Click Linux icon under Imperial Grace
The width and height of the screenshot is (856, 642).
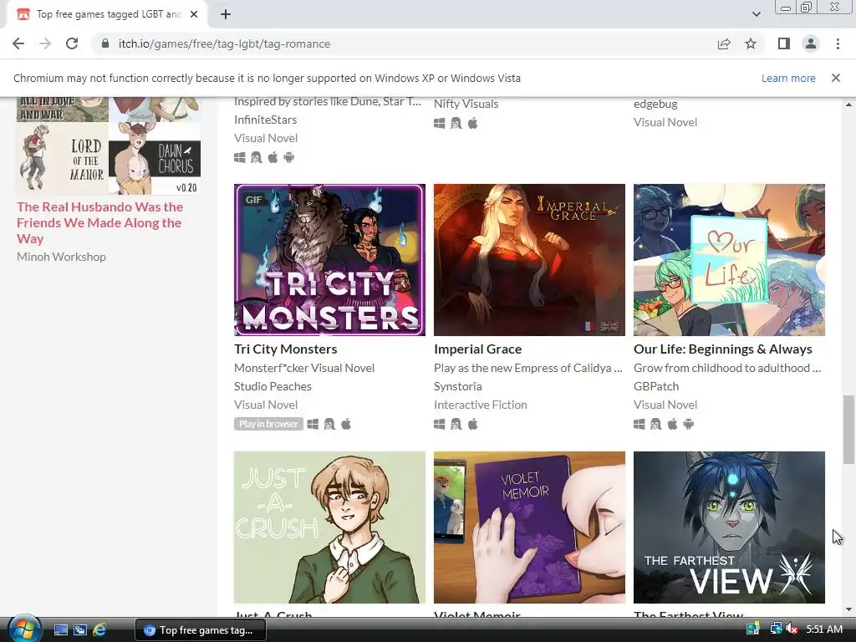click(456, 424)
